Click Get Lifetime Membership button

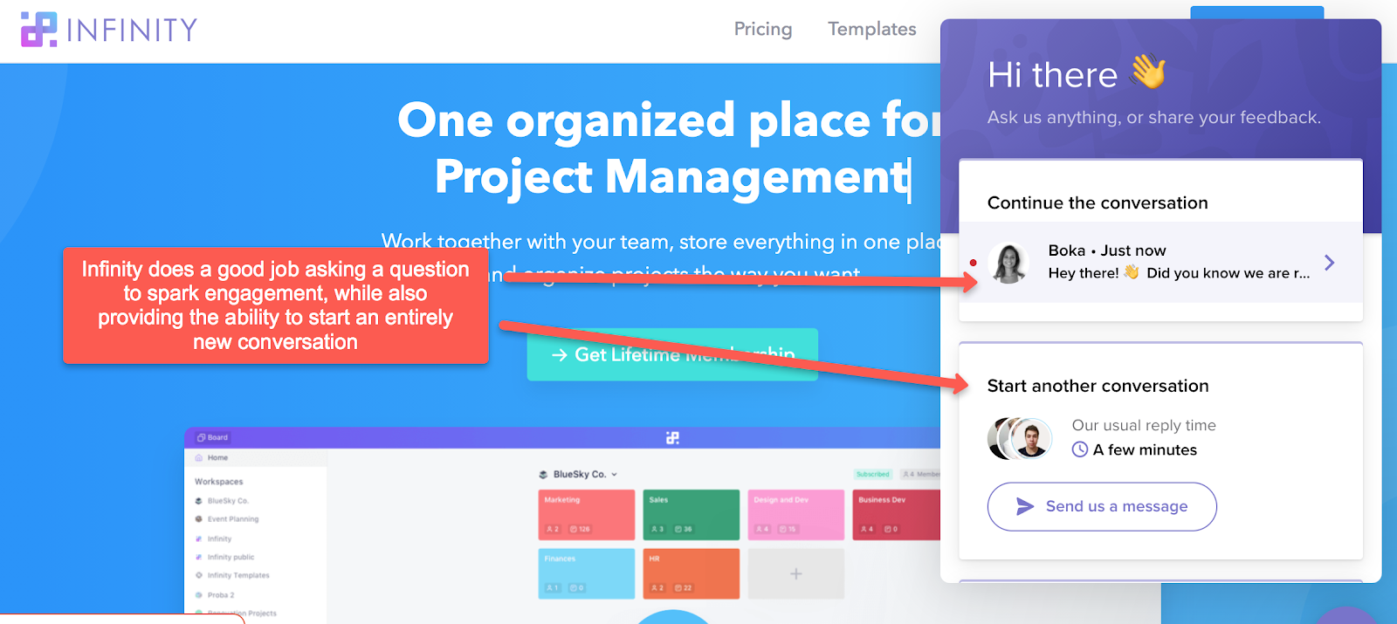pyautogui.click(x=672, y=354)
